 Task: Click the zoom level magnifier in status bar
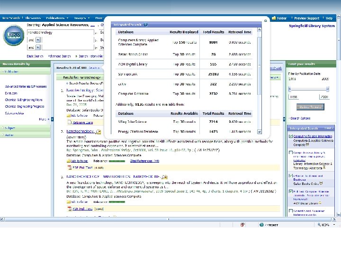click(x=319, y=225)
